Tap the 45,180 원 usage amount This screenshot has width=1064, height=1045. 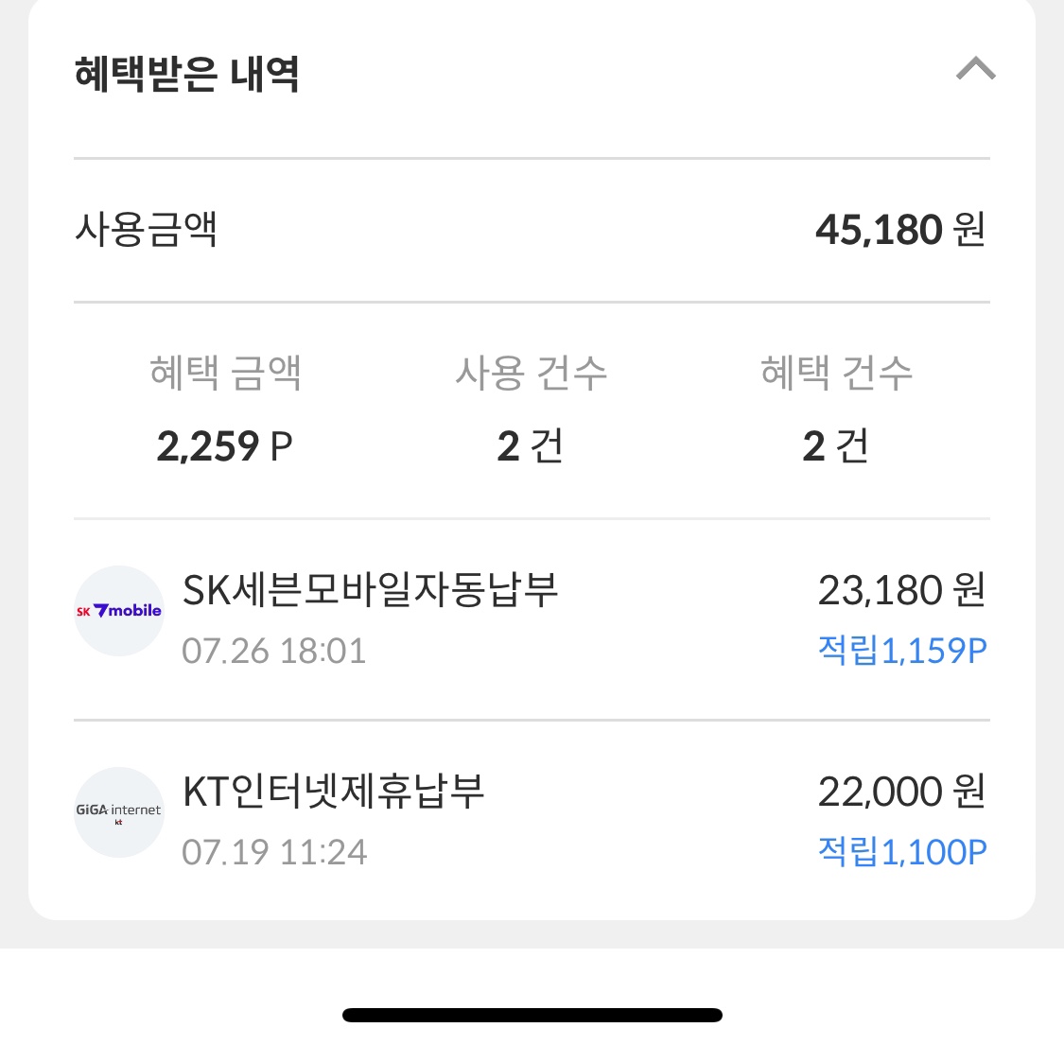[x=900, y=229]
